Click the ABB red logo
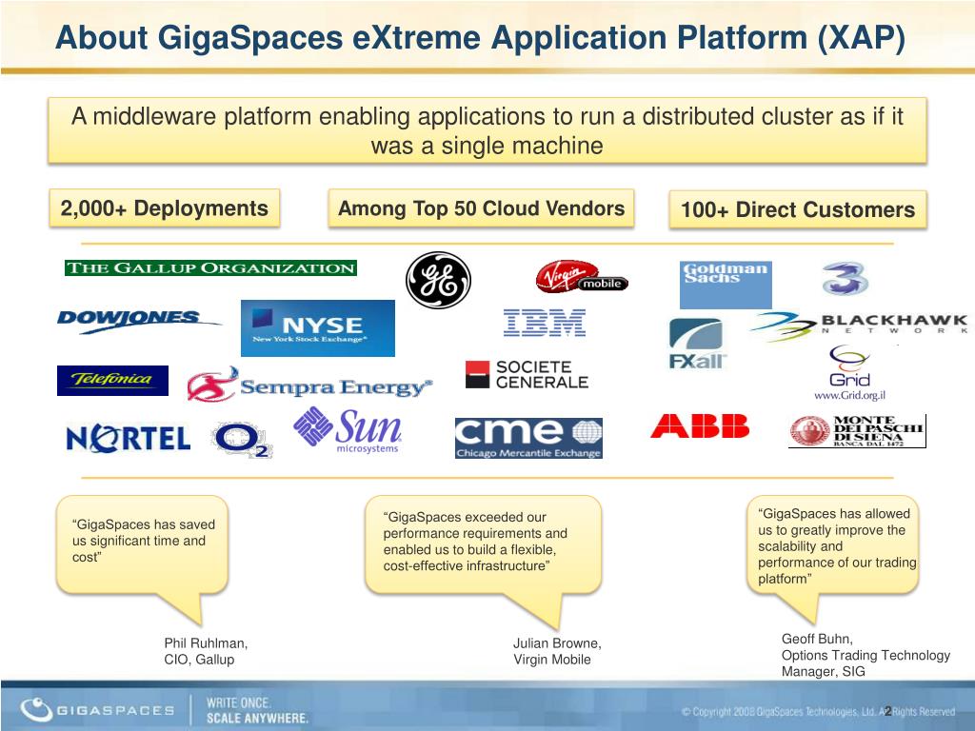Viewport: 975px width, 731px height. click(700, 425)
